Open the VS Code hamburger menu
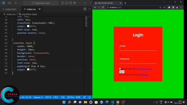This screenshot has height=105, width=187. [9, 3]
